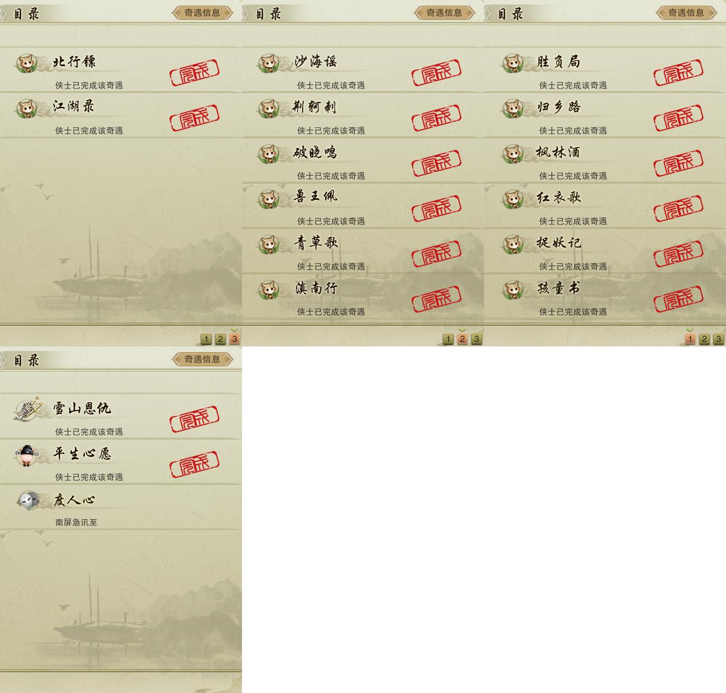Click the crossed swords icon for 雪山恩仇
This screenshot has width=726, height=693.
[x=27, y=409]
